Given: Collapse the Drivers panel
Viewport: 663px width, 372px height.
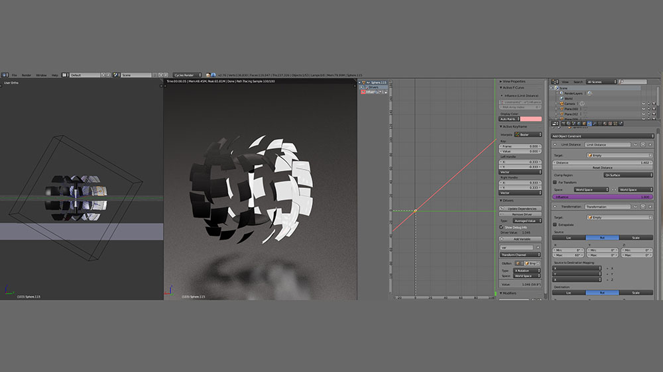Looking at the screenshot, I should pos(501,201).
